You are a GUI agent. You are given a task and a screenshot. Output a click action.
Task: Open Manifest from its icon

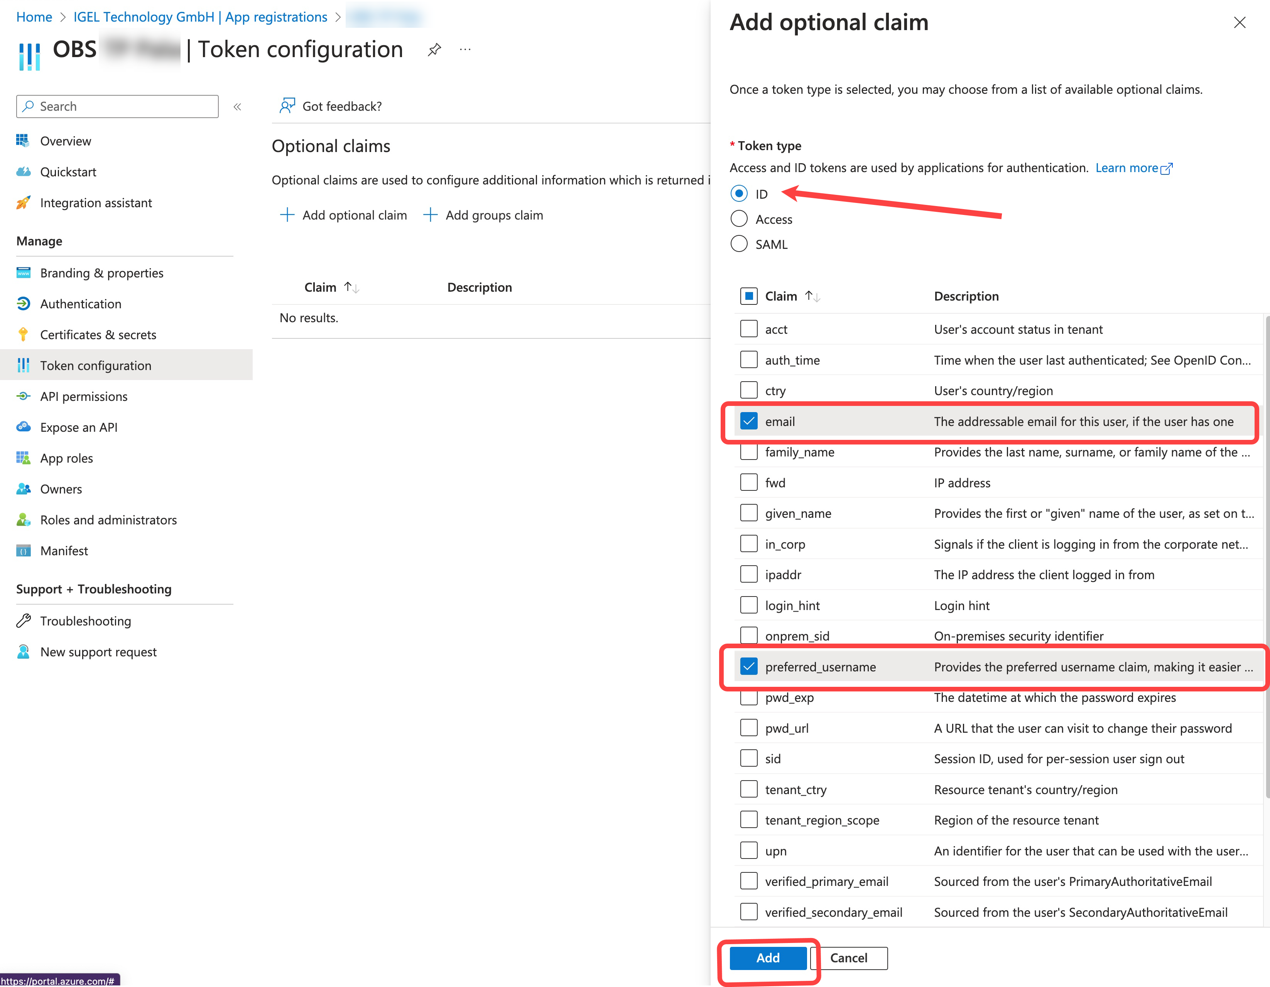click(23, 551)
